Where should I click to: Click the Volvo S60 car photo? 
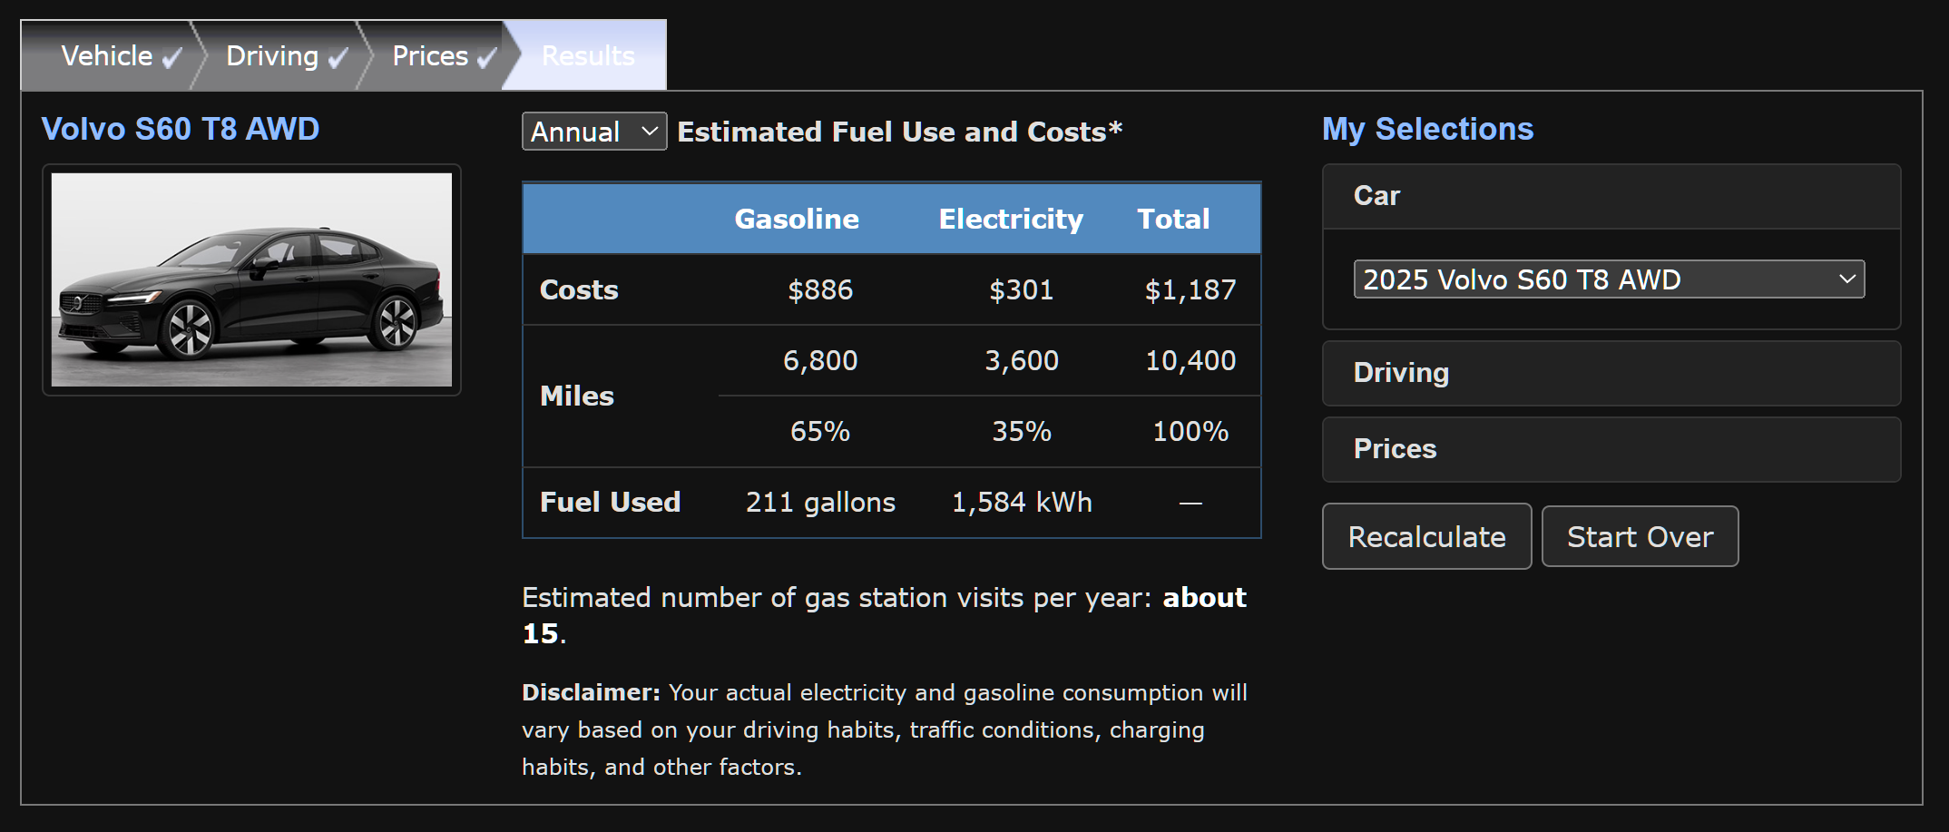251,279
